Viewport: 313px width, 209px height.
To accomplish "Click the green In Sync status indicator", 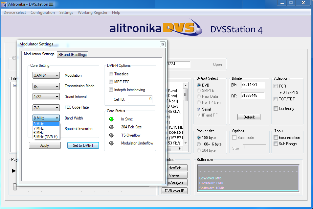I will 111,119.
